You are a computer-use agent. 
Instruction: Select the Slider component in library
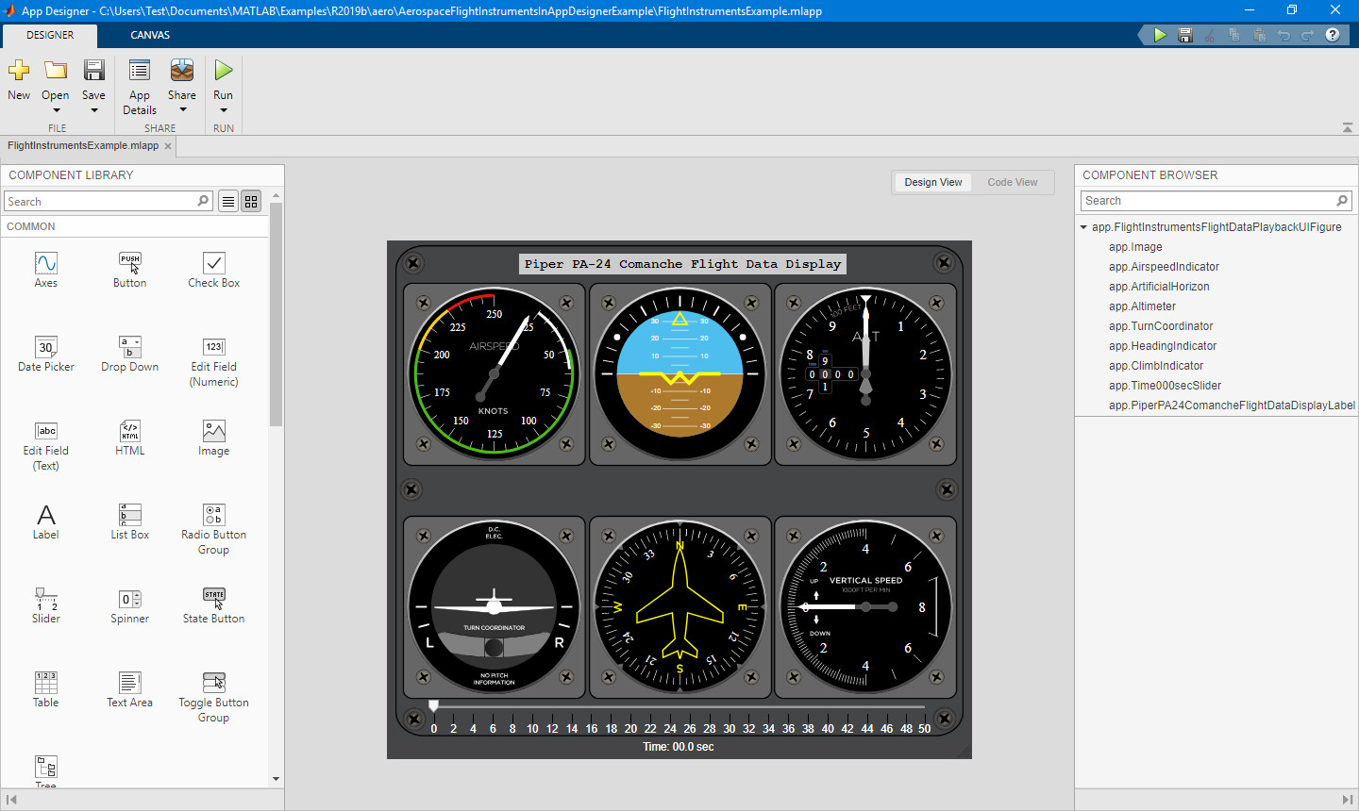click(x=46, y=605)
